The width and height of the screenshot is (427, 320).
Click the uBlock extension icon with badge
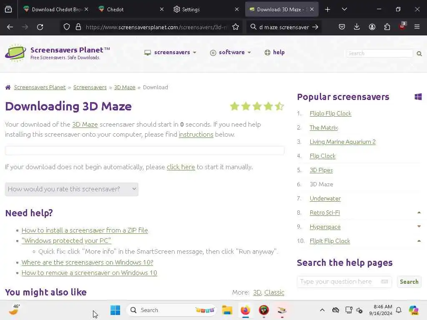point(402,26)
